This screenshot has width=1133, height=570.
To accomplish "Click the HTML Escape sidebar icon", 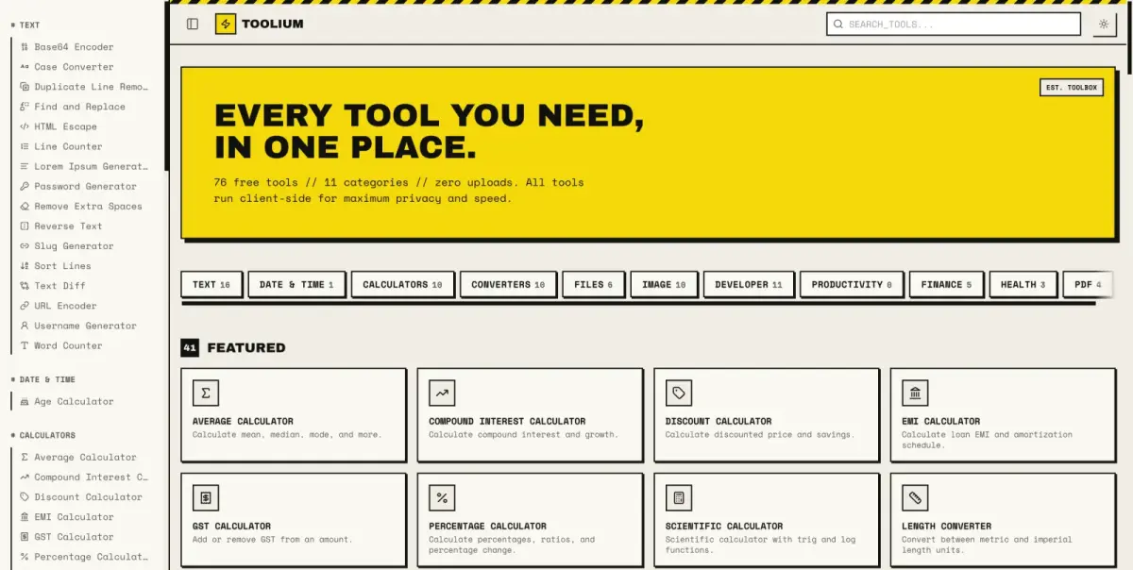I will click(25, 126).
